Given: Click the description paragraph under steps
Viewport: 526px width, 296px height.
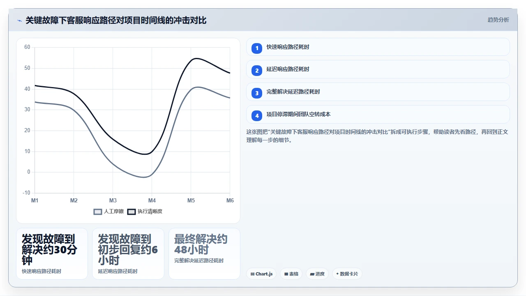Looking at the screenshot, I should [377, 136].
